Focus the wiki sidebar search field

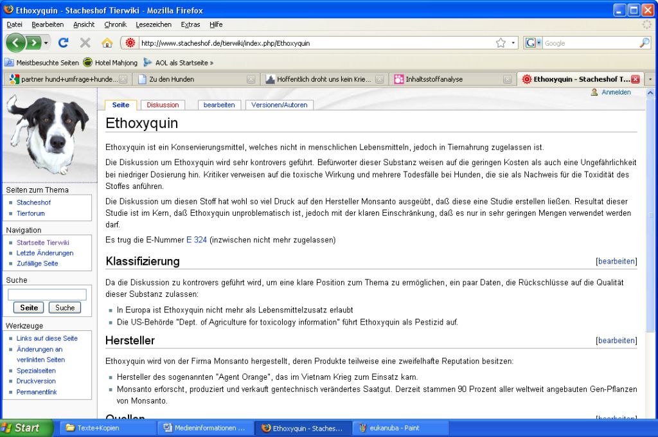click(x=47, y=294)
